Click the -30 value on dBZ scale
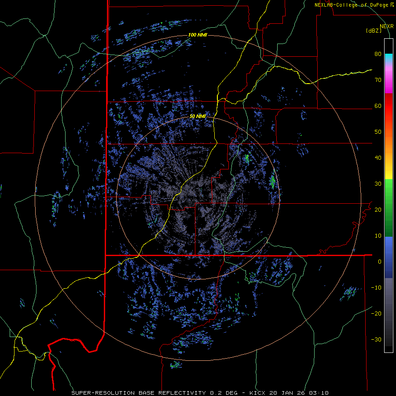The image size is (396, 396). pyautogui.click(x=376, y=339)
